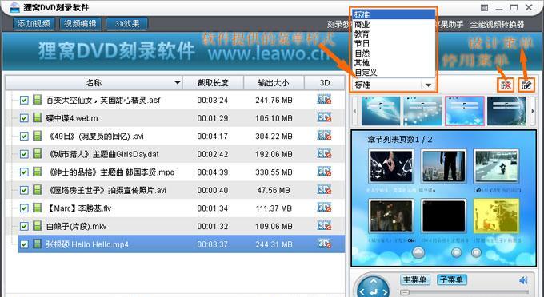Open the 名称 column header dropdown arrow

(x=178, y=83)
